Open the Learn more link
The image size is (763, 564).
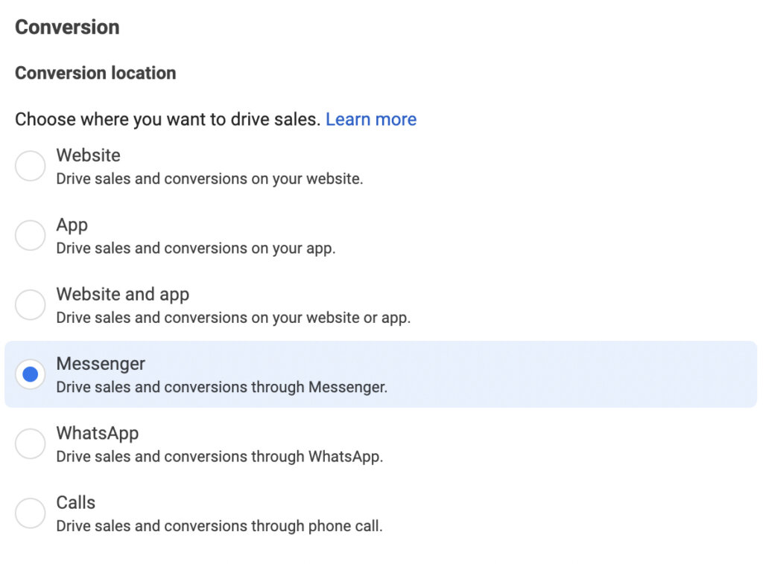(370, 119)
